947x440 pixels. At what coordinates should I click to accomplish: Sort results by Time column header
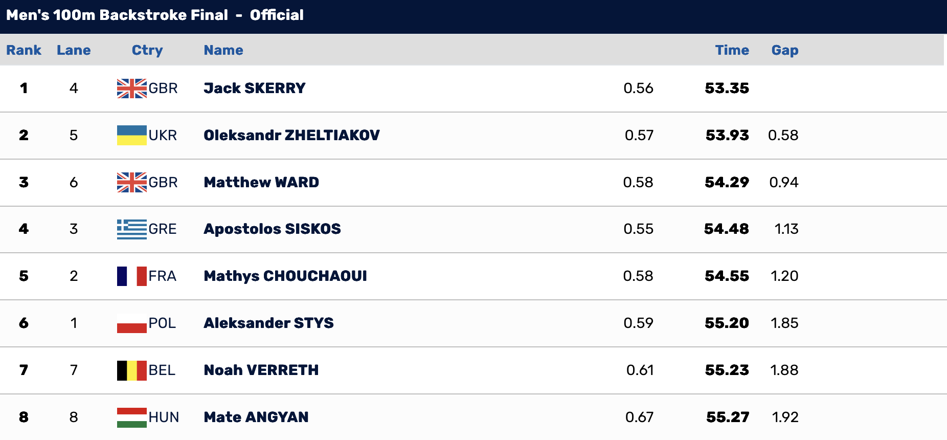click(732, 50)
